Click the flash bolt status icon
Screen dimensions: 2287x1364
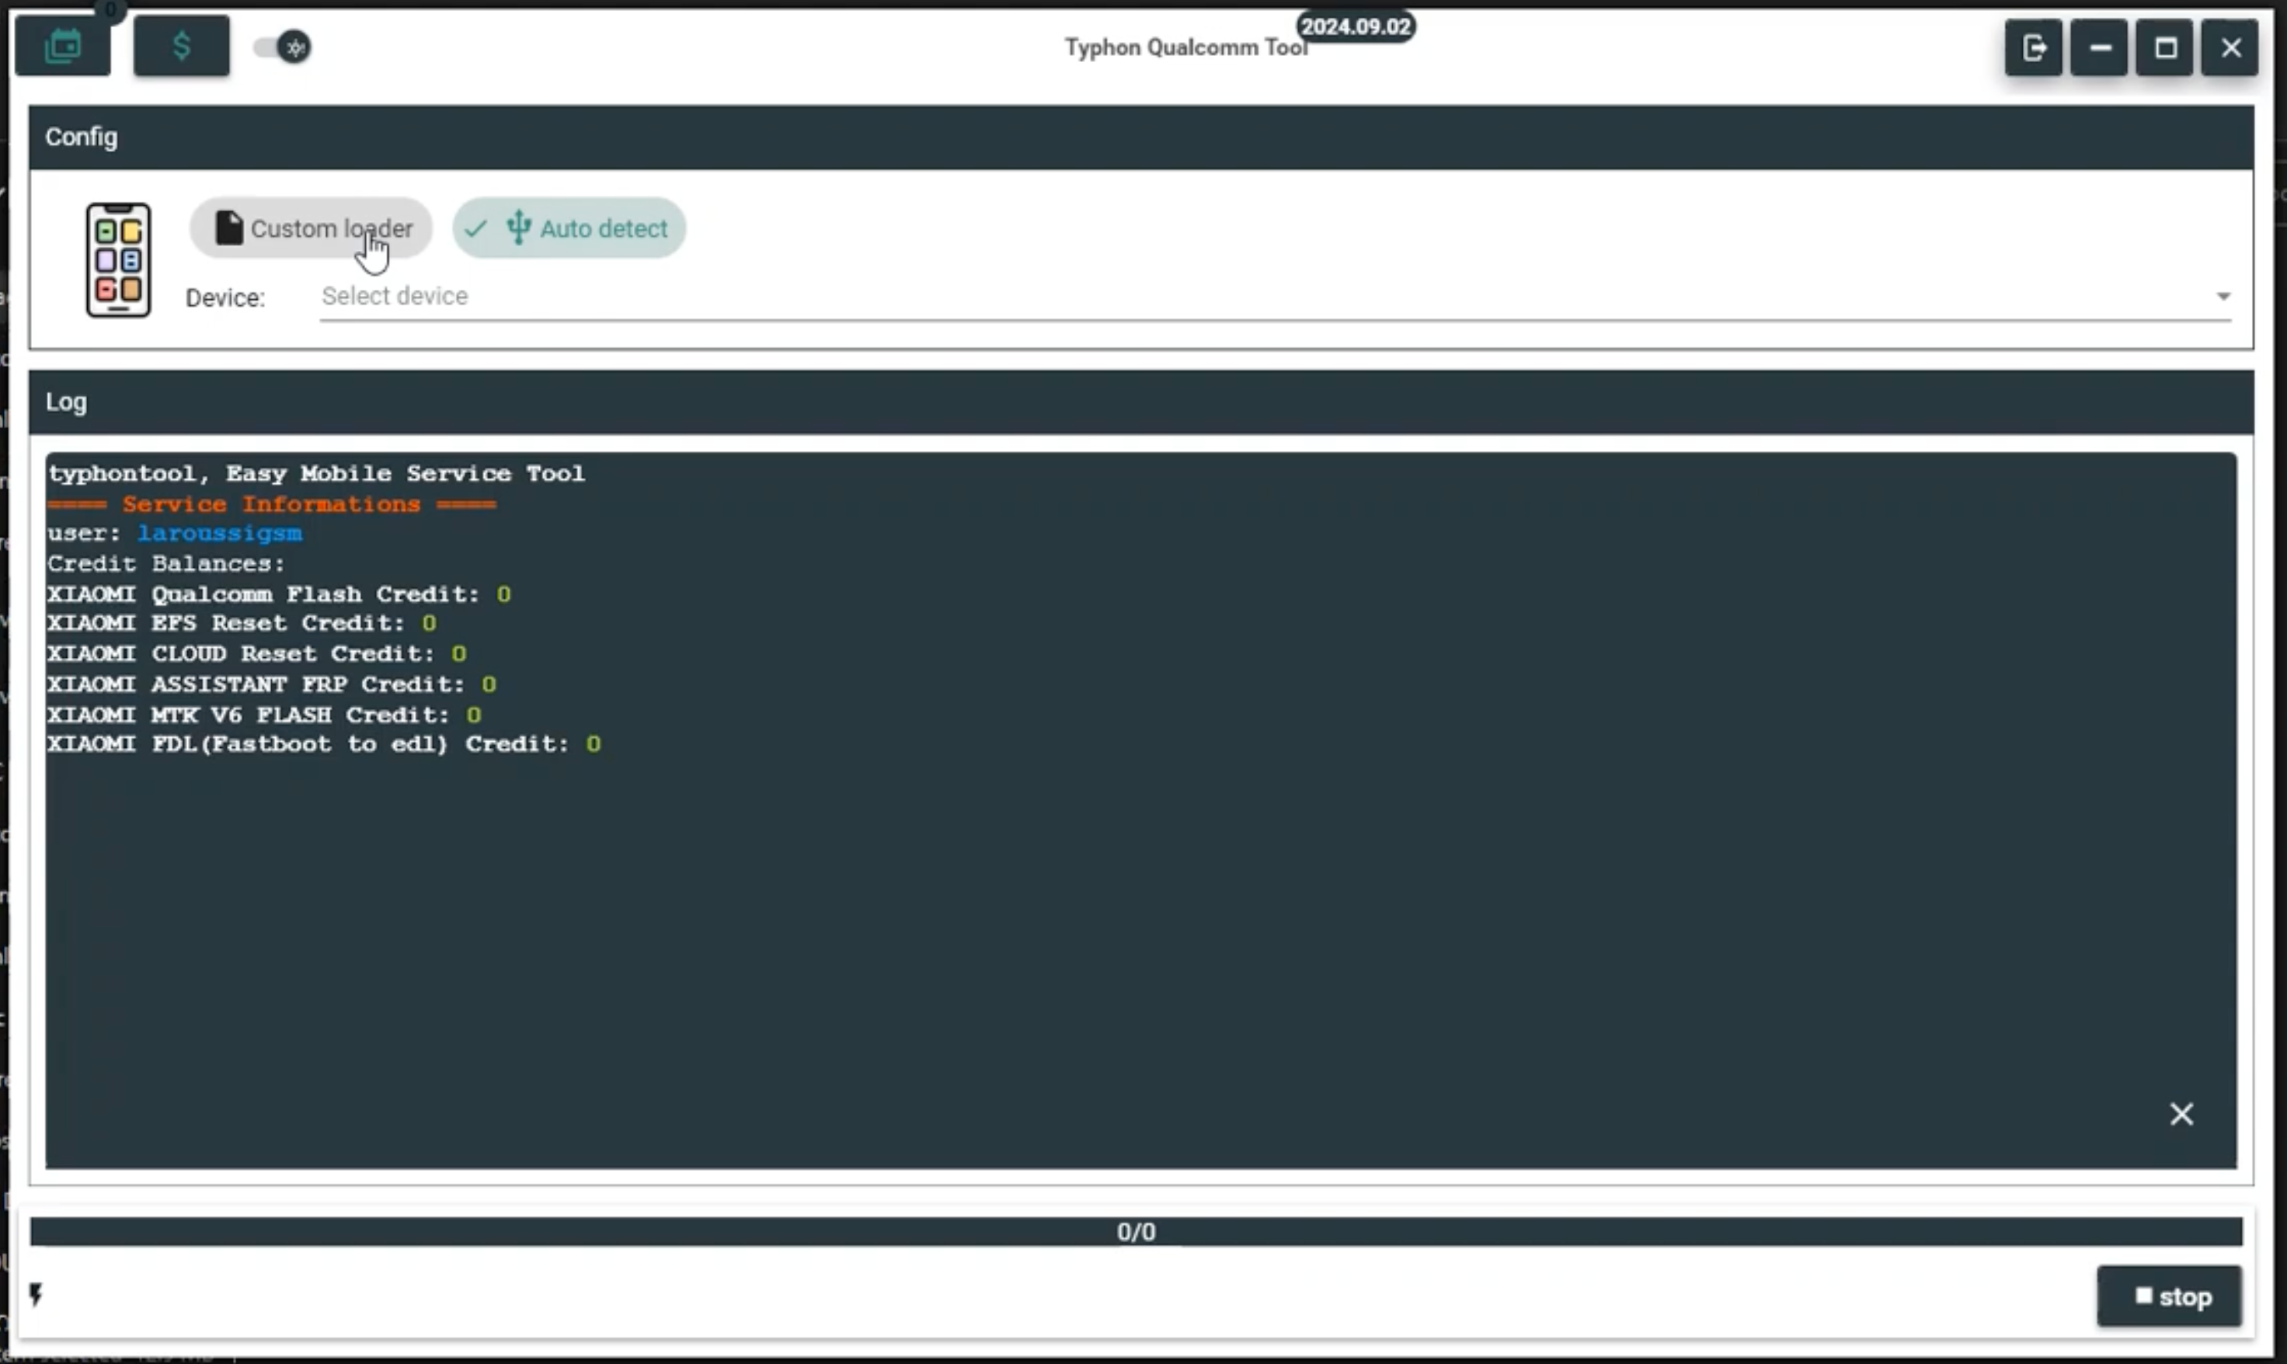pos(36,1294)
